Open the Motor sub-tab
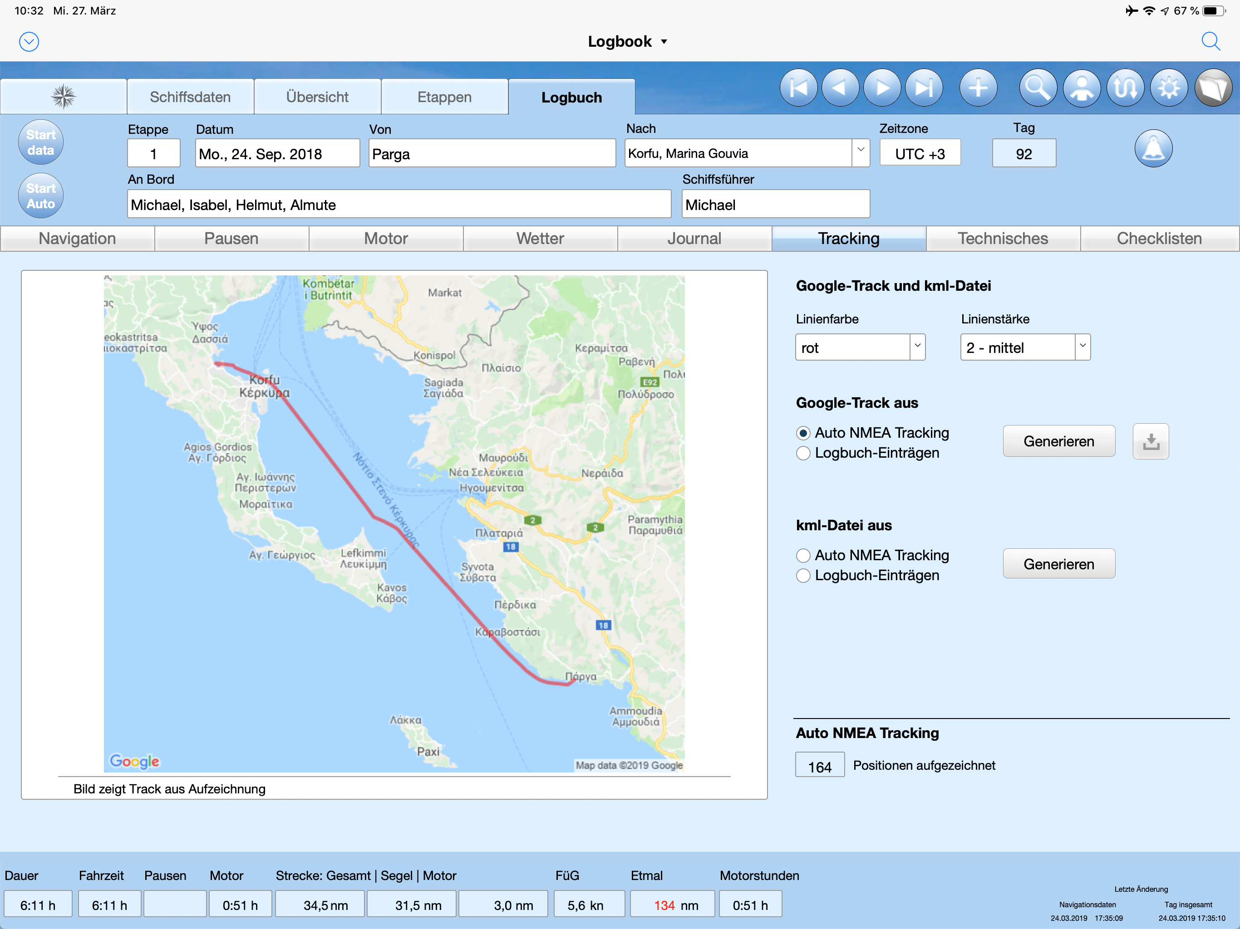Viewport: 1240px width, 929px height. 386,239
